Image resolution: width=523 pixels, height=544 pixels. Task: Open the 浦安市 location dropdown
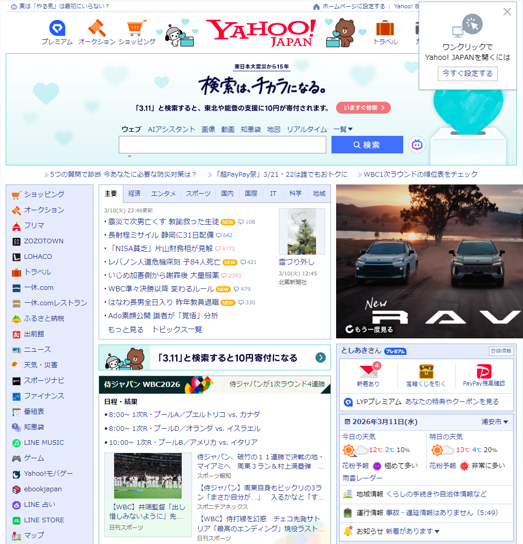pyautogui.click(x=495, y=422)
